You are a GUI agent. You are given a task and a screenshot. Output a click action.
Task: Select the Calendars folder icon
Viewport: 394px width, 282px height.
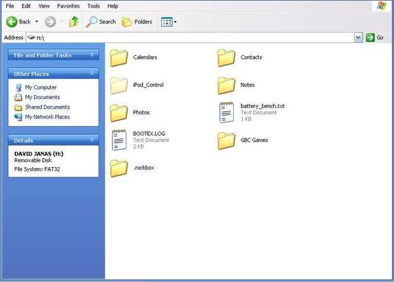tap(119, 58)
